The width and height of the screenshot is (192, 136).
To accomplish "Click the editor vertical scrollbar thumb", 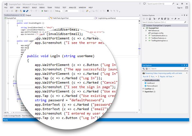I will (x=139, y=49).
